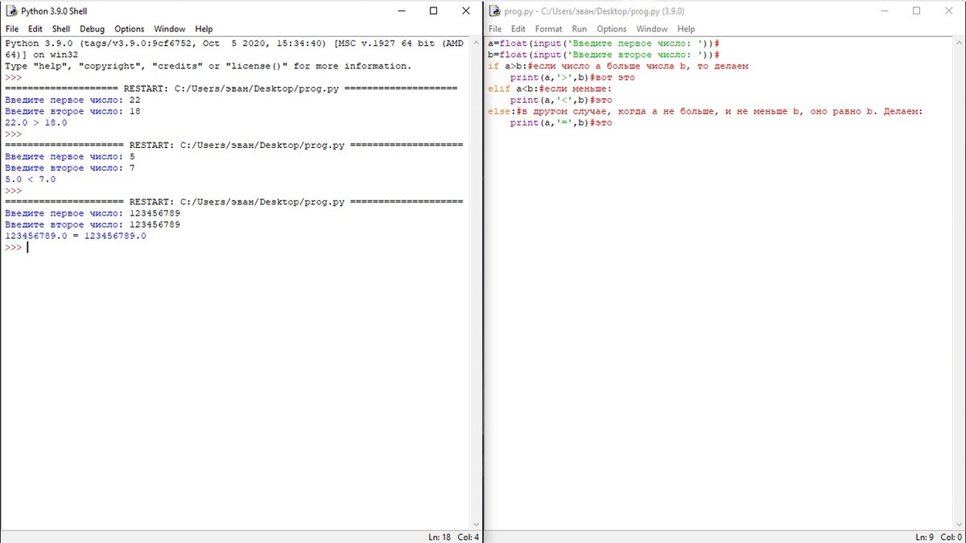Close the prog.py editor window
This screenshot has width=966, height=543.
pyautogui.click(x=949, y=11)
